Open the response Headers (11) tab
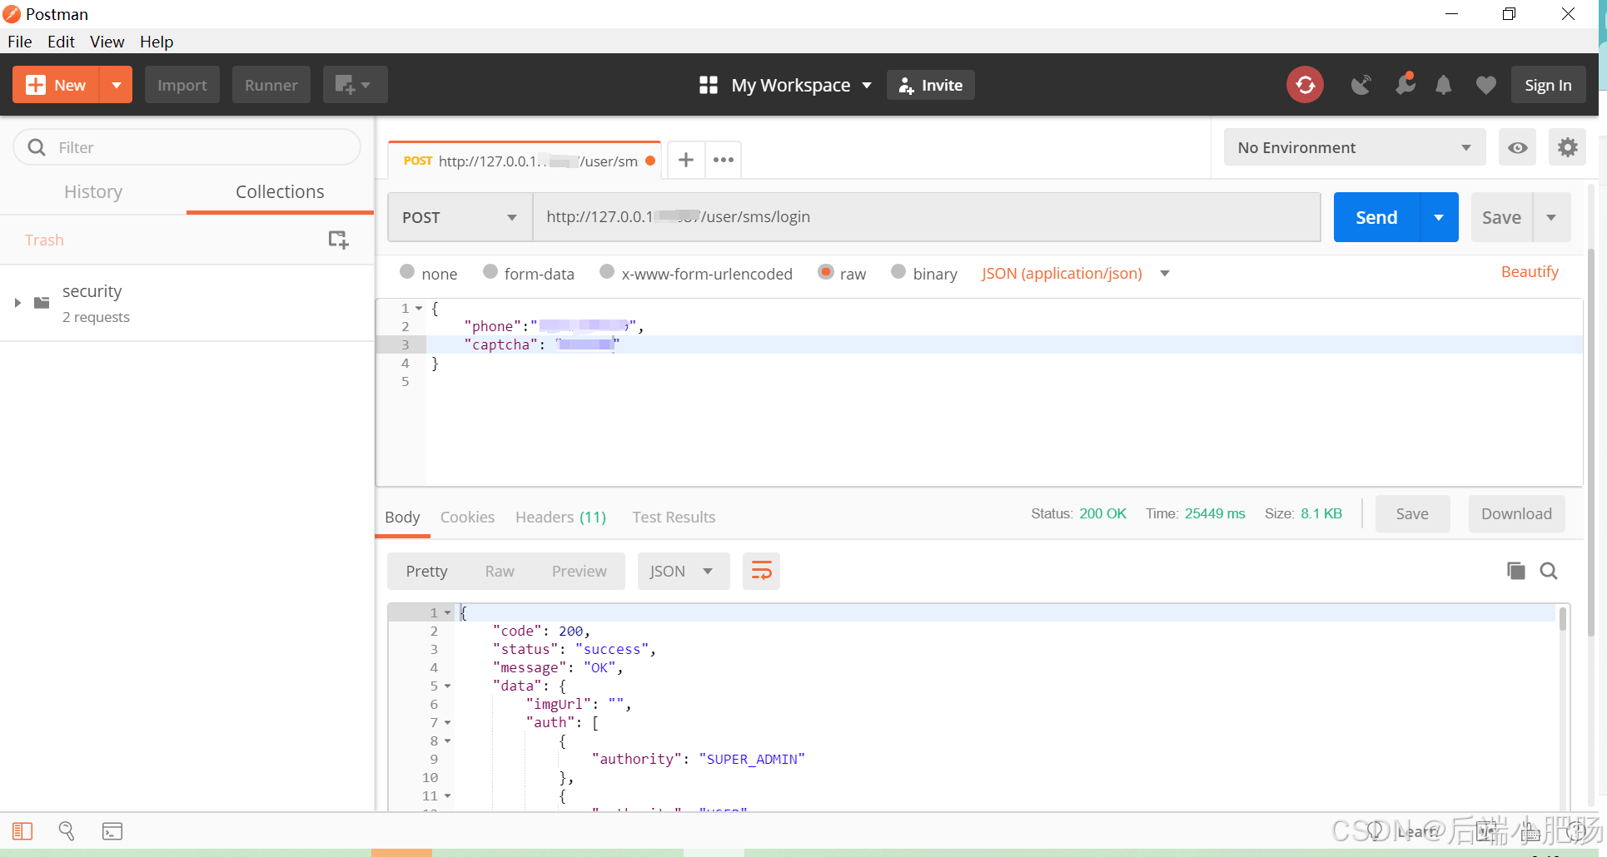This screenshot has width=1607, height=857. coord(560,517)
